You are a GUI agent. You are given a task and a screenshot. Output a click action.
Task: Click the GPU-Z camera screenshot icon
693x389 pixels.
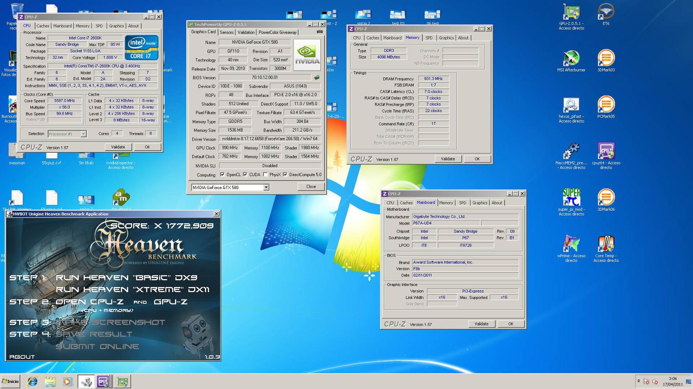320,32
